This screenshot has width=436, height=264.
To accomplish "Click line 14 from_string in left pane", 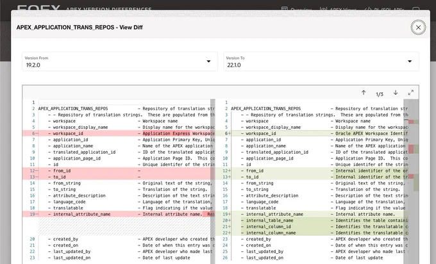I will click(x=119, y=183).
